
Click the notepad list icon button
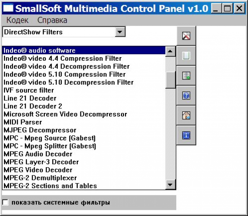click(186, 56)
